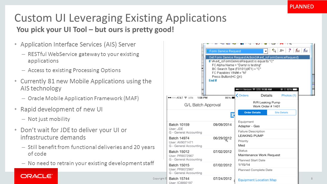Select the Get Form Service Request Action line

coord(258,57)
